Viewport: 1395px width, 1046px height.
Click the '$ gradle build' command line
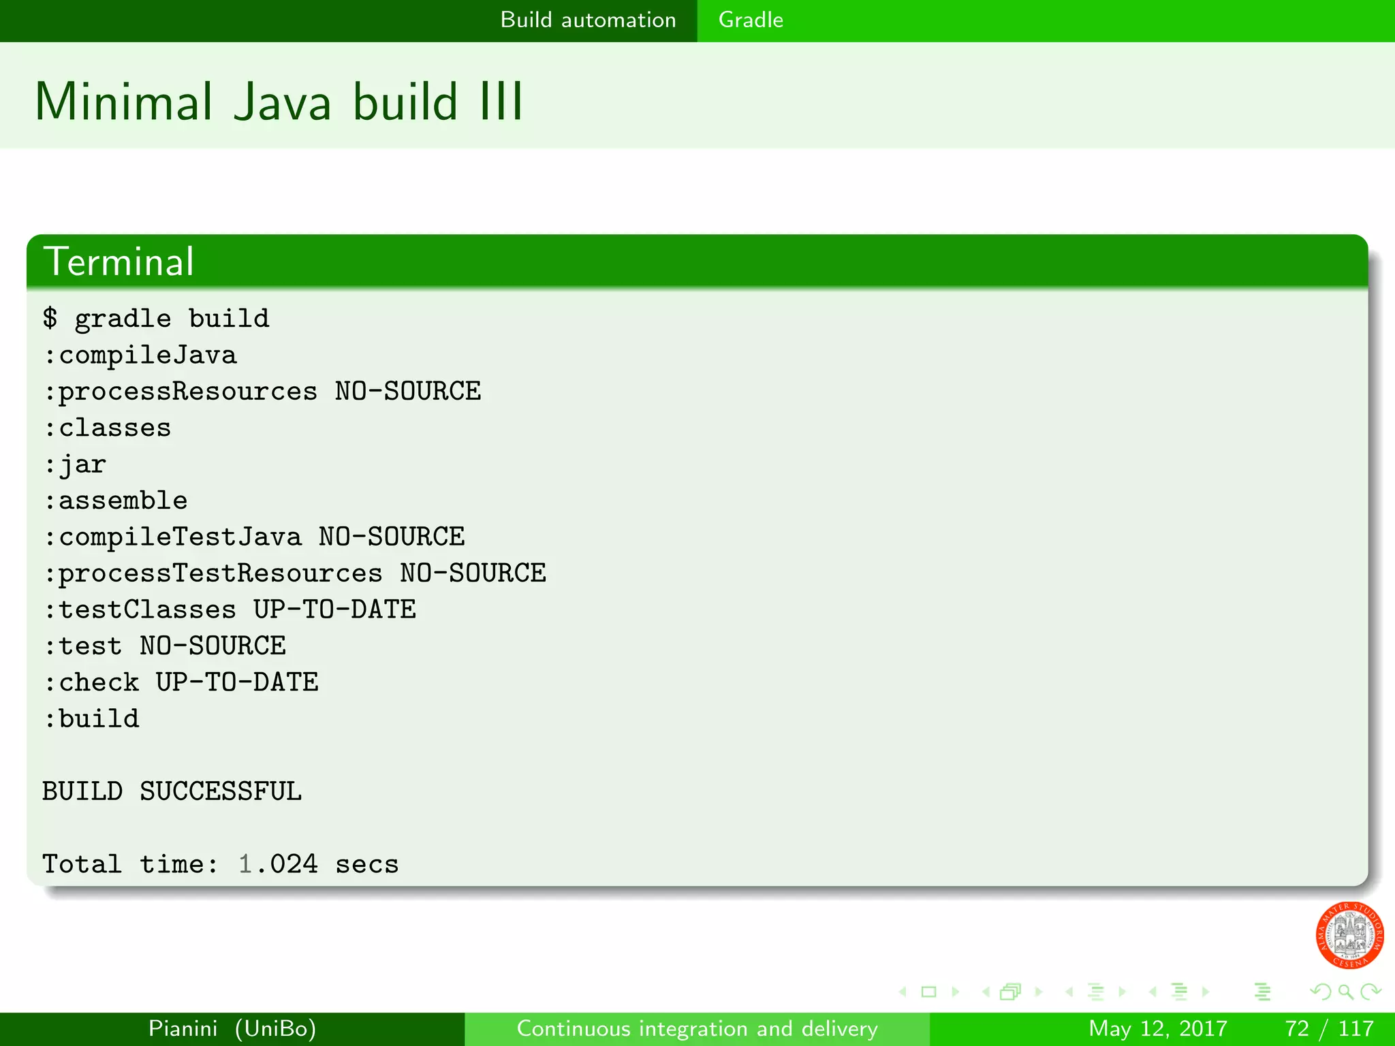pos(156,319)
